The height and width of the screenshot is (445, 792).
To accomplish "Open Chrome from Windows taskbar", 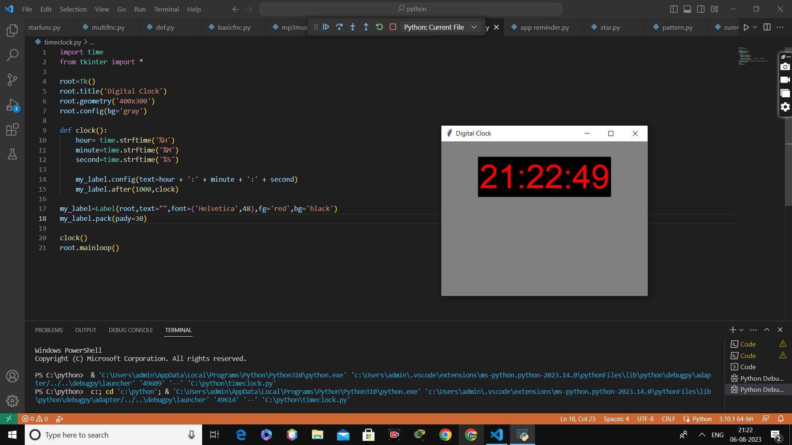I will point(445,435).
